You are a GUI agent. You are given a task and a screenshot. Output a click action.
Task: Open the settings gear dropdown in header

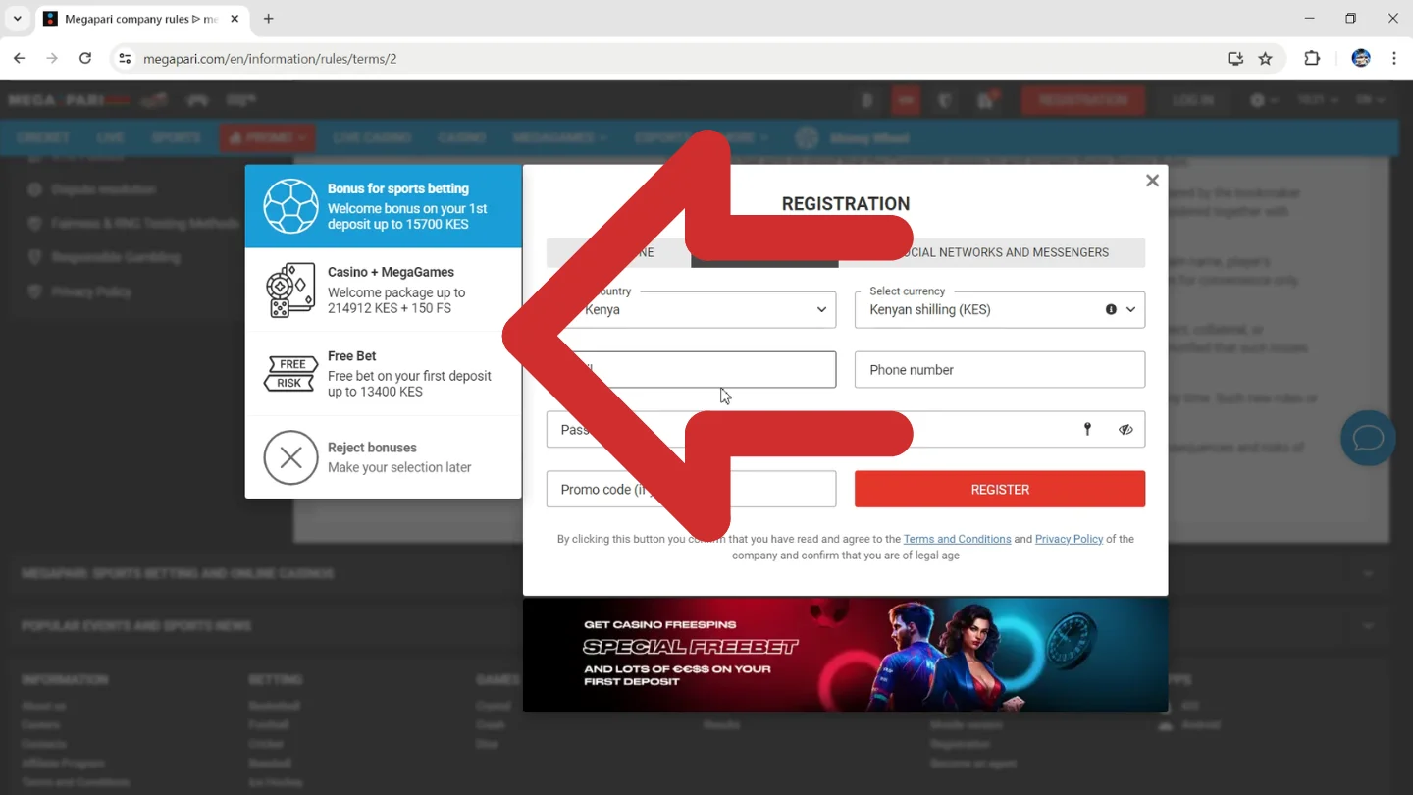tap(1264, 100)
